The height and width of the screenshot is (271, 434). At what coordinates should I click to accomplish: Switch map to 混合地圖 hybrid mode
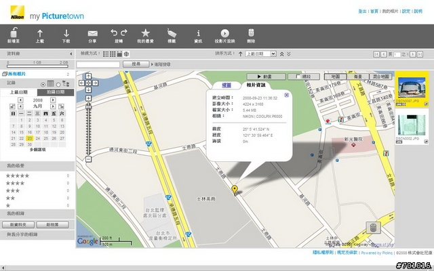[381, 77]
